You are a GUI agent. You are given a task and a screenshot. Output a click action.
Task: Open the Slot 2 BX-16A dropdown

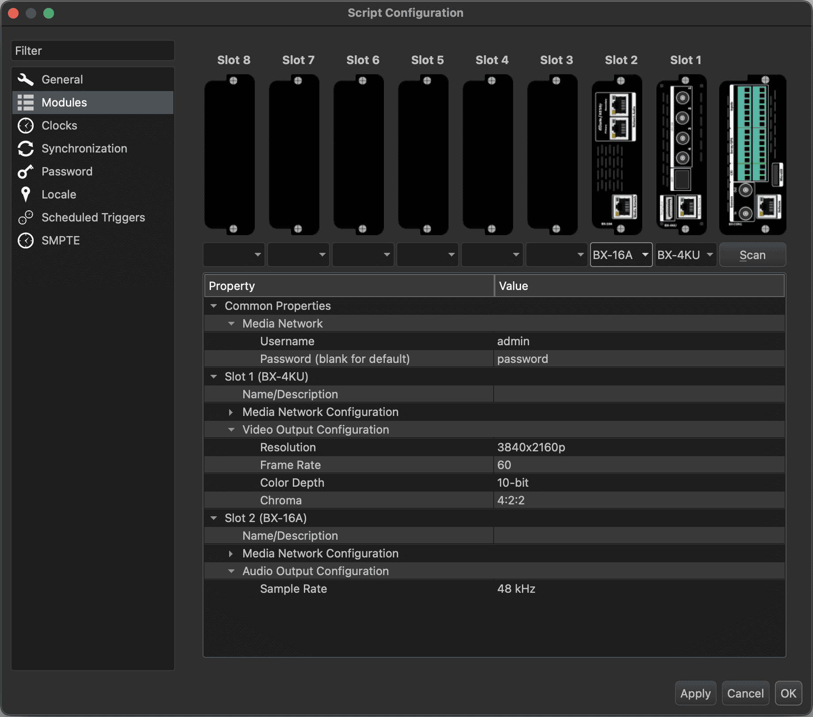point(621,255)
